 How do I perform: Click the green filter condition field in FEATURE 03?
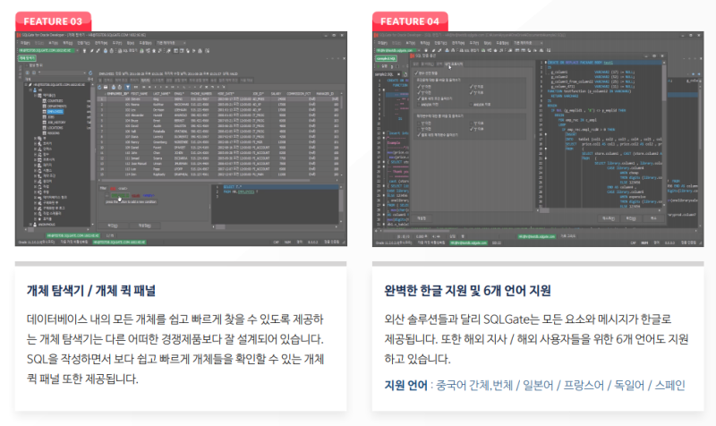[x=120, y=195]
